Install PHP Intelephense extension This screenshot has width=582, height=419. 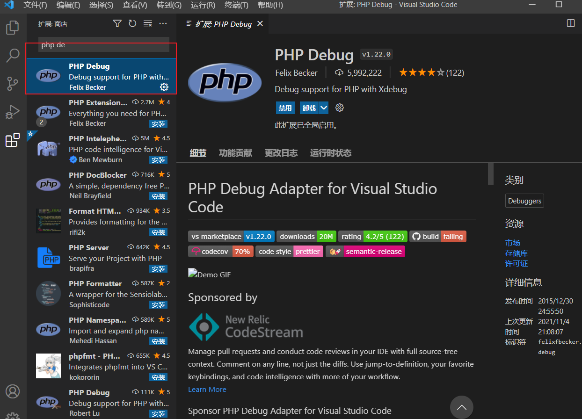click(x=158, y=160)
